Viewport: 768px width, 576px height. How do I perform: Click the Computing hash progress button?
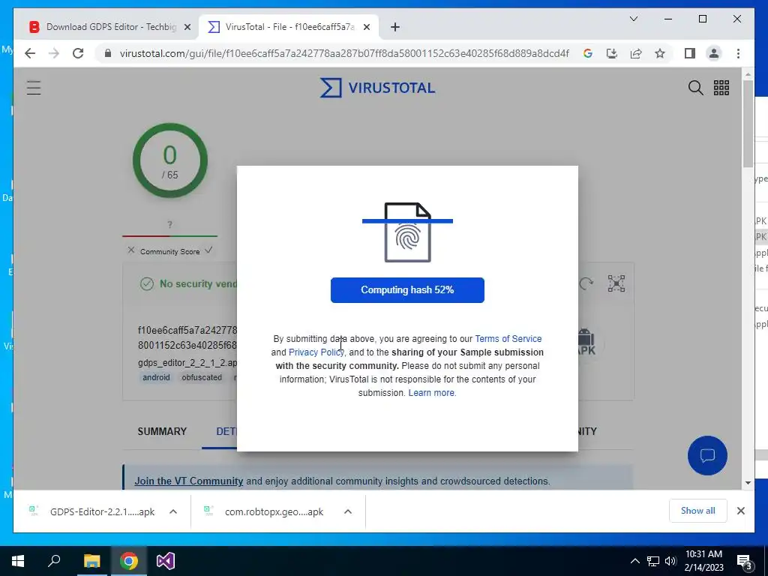(x=407, y=290)
